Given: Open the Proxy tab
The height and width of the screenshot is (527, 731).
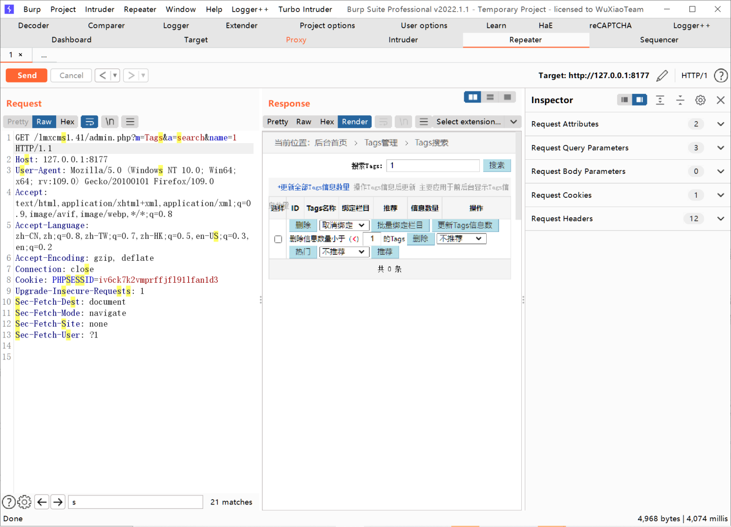Looking at the screenshot, I should point(296,40).
